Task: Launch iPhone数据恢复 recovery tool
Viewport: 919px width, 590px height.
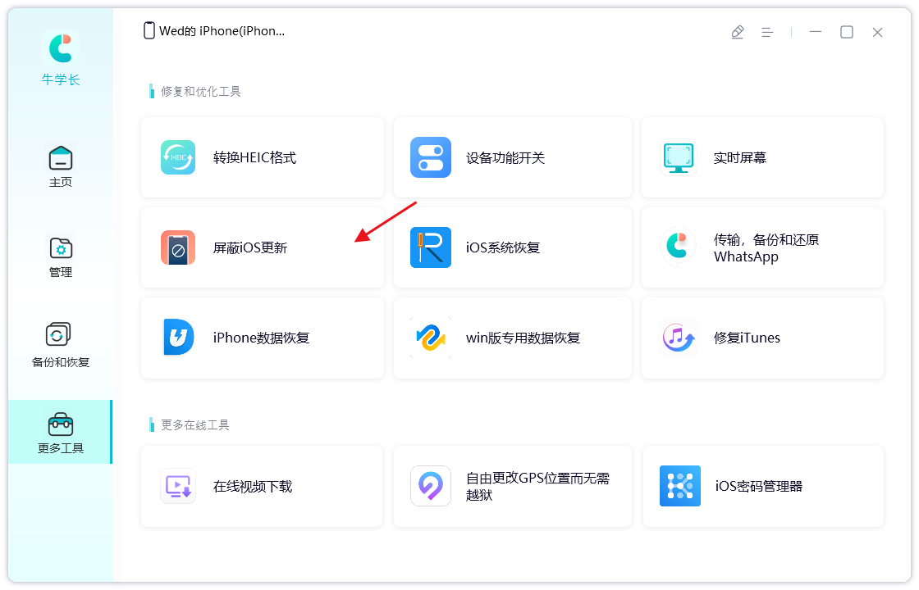Action: click(262, 338)
